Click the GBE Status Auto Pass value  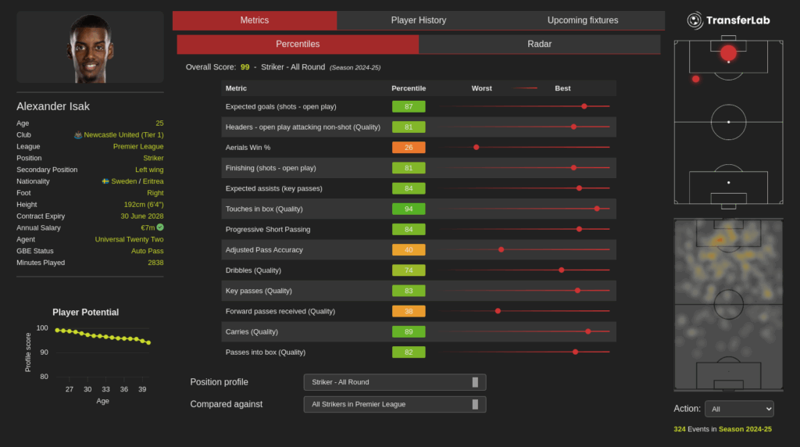[x=148, y=251]
